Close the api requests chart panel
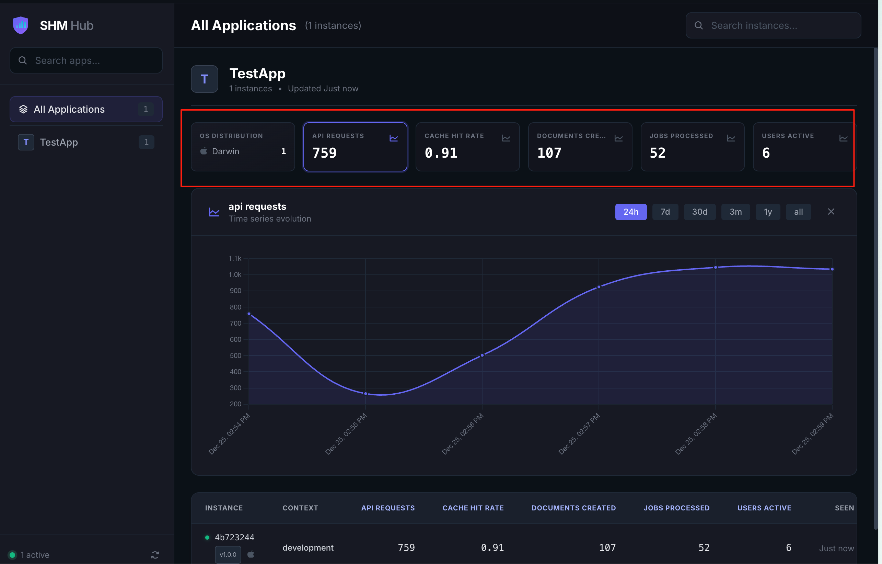 click(x=831, y=212)
